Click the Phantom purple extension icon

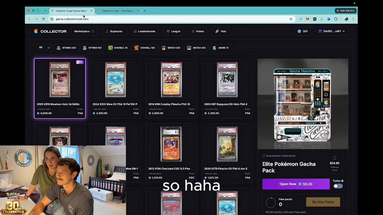pos(301,19)
